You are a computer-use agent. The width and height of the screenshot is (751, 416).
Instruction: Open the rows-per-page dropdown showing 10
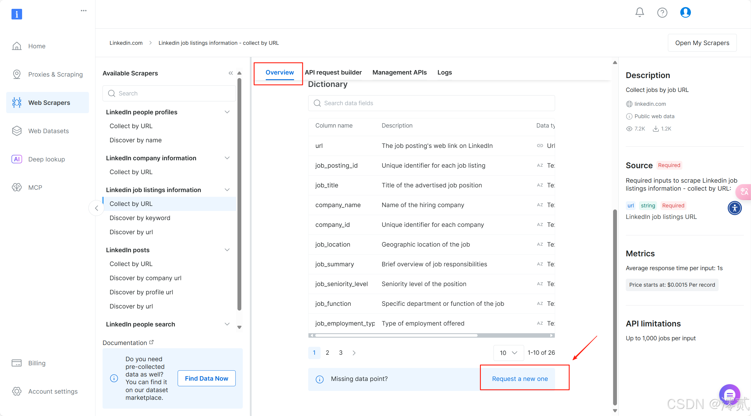pos(509,353)
